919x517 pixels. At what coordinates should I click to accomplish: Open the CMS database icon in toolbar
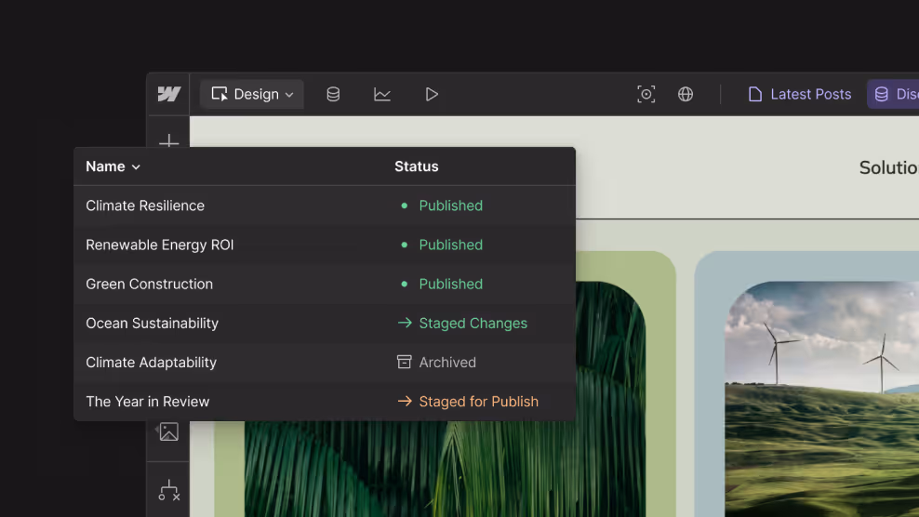tap(333, 94)
